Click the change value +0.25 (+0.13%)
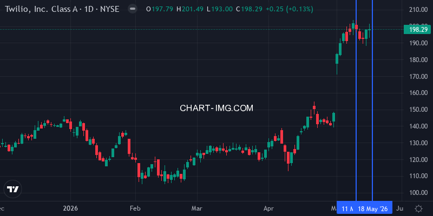This screenshot has width=433, height=216. 290,9
